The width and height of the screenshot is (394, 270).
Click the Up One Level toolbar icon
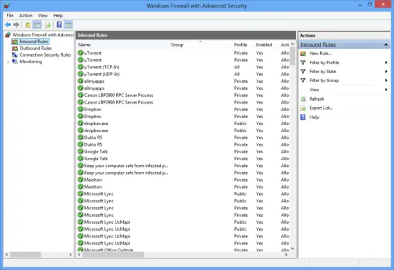(x=28, y=25)
